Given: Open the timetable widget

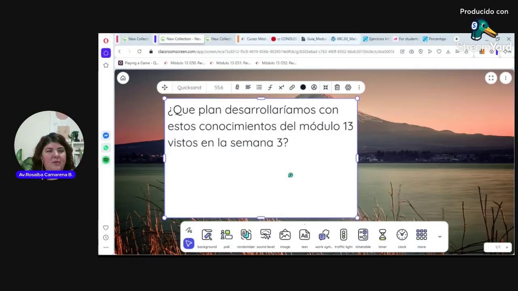Looking at the screenshot, I should pyautogui.click(x=363, y=238).
